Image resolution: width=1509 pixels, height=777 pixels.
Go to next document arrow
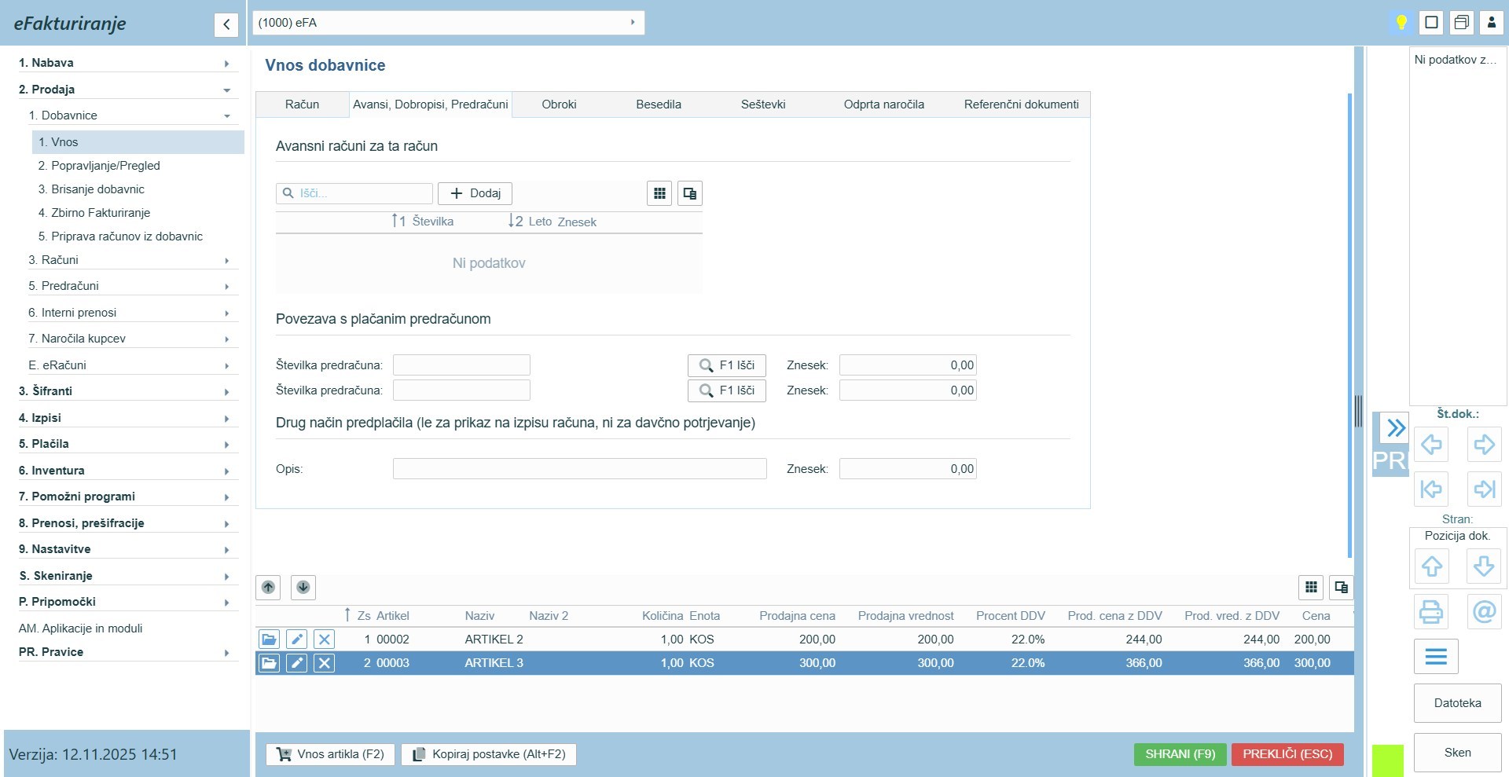click(x=1484, y=445)
